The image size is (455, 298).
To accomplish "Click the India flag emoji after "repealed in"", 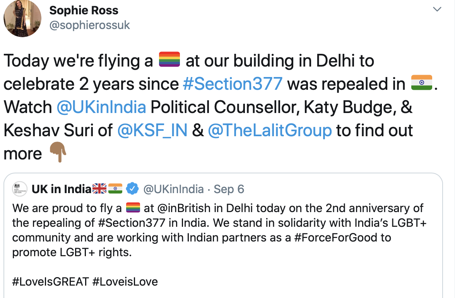I will tap(421, 84).
